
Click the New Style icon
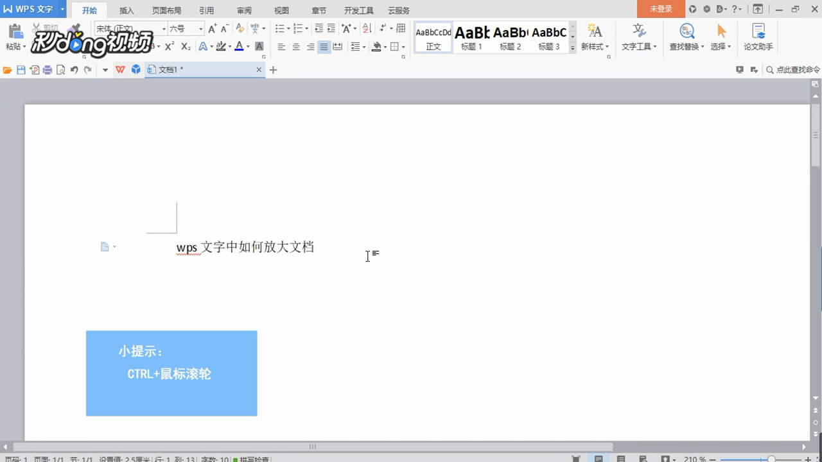594,37
